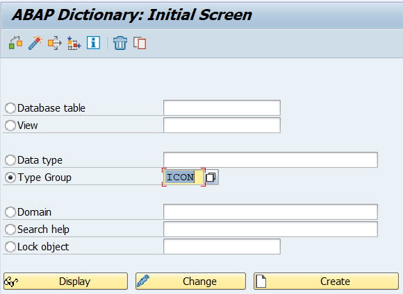
Task: Click the Copy object icon
Action: point(140,43)
